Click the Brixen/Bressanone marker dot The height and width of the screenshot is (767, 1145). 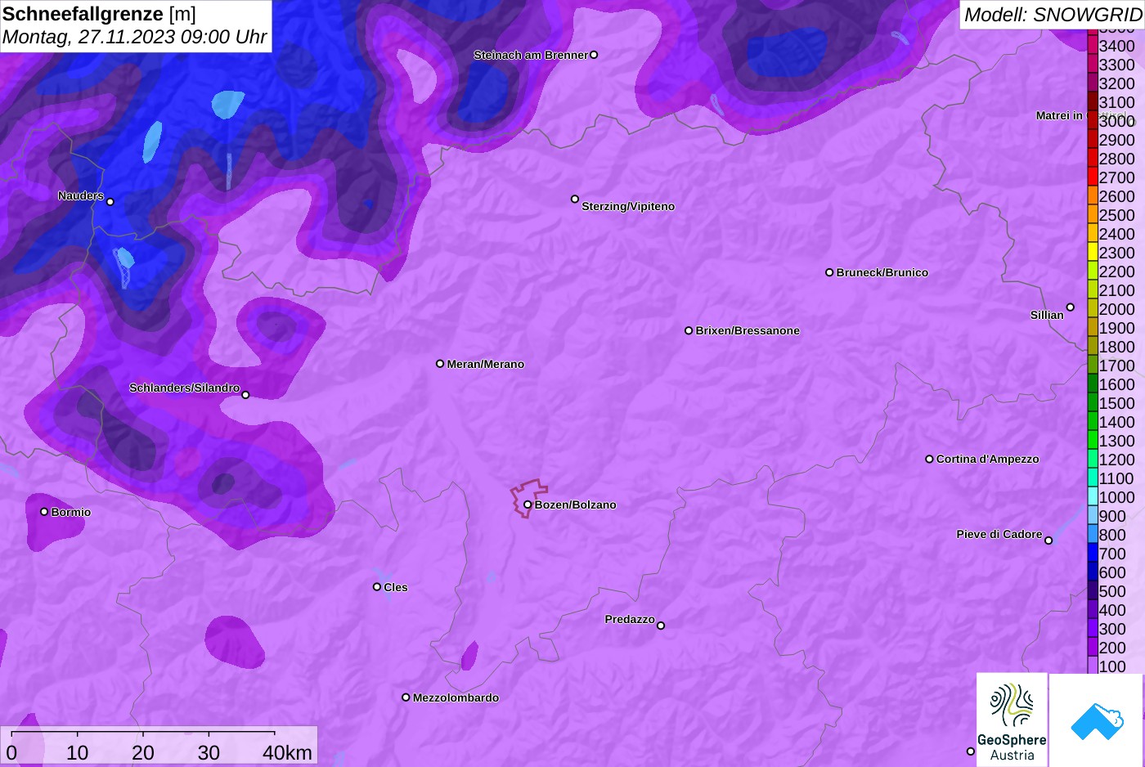point(689,330)
